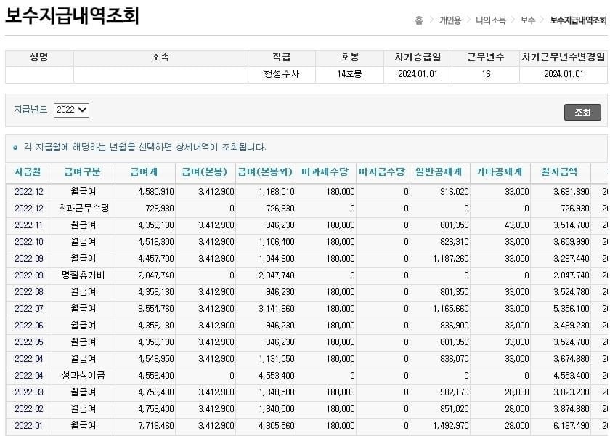Select the 2022.10 pay month
610x436 pixels.
click(29, 242)
